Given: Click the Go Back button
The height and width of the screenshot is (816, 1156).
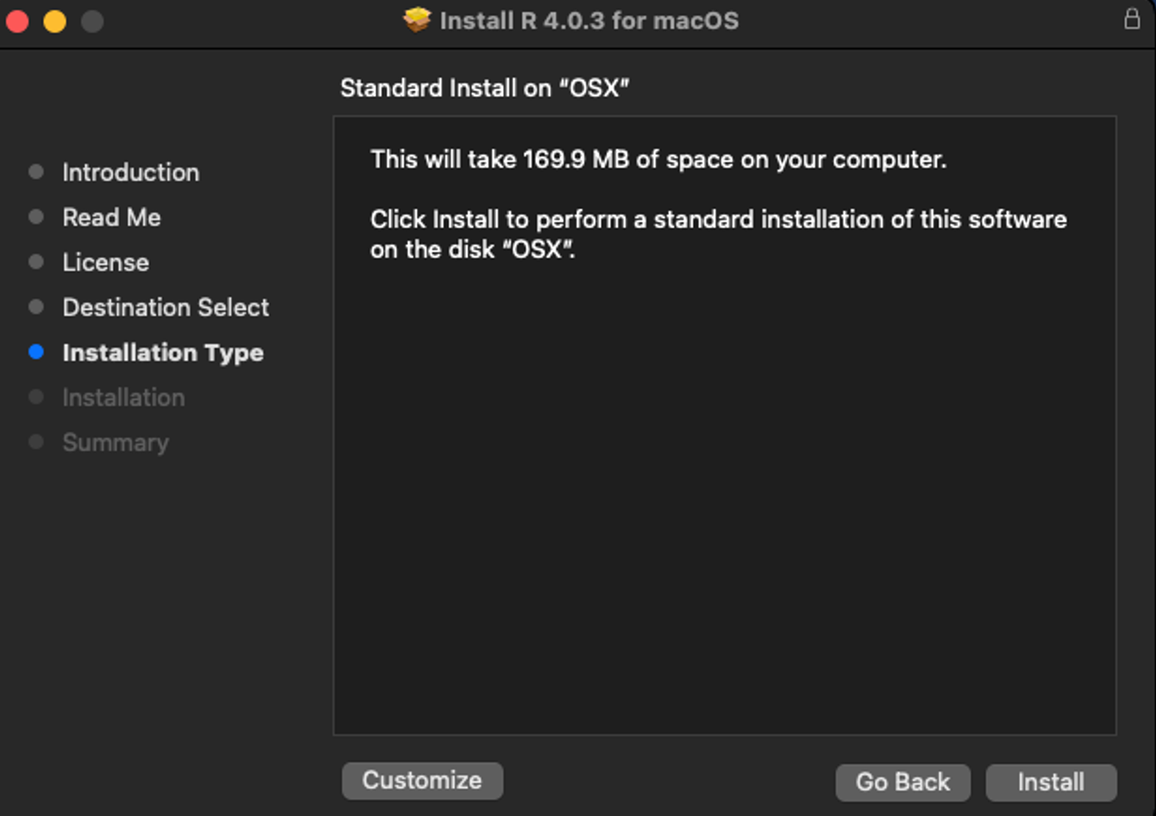Looking at the screenshot, I should [x=903, y=782].
